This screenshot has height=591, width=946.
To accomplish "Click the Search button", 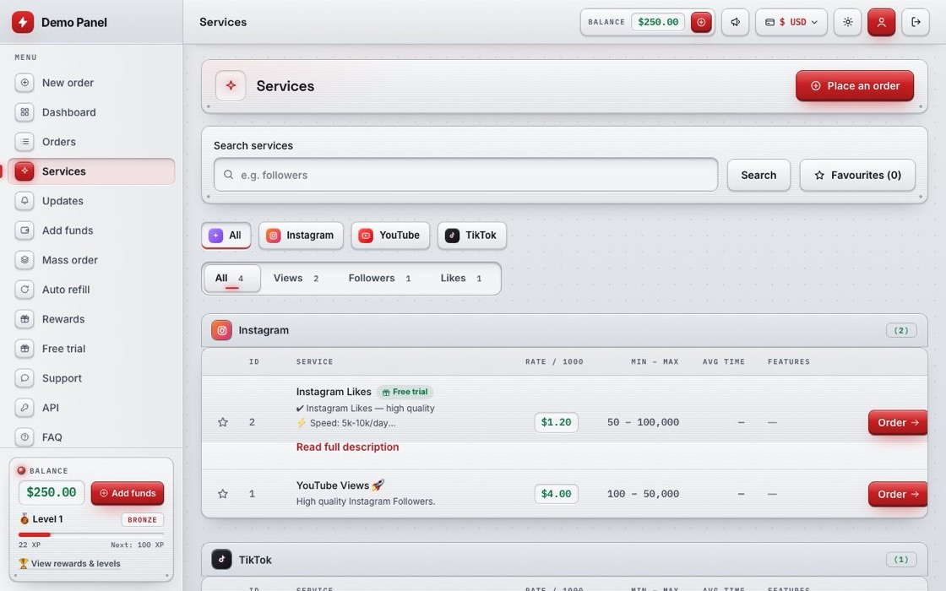I will [758, 175].
